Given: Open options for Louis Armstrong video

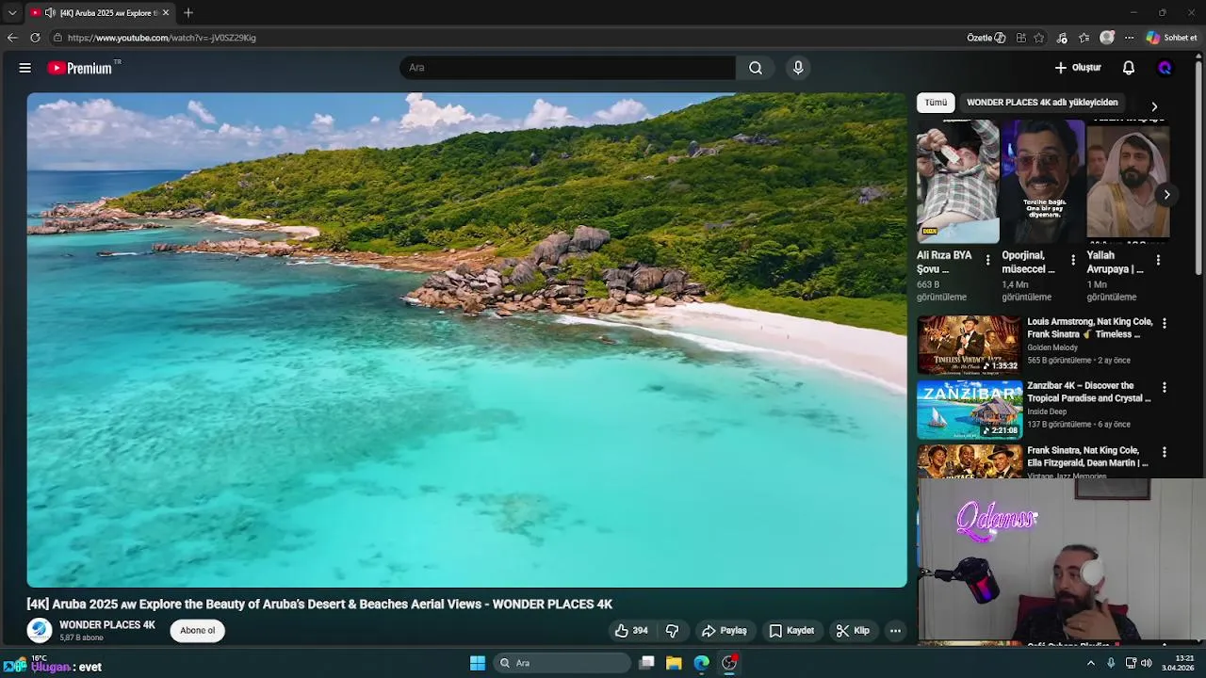Looking at the screenshot, I should (x=1165, y=323).
